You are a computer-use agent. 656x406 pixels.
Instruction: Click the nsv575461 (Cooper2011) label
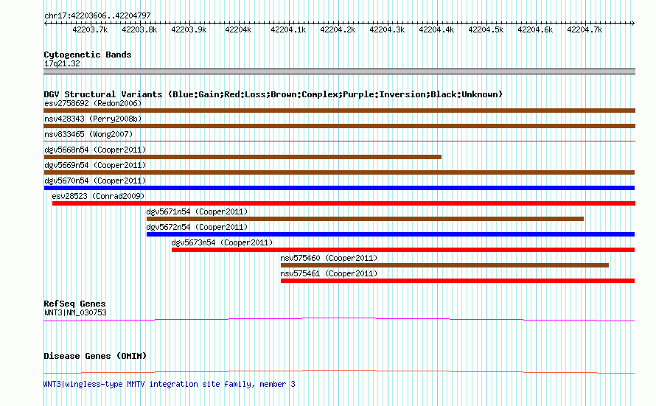tap(329, 273)
